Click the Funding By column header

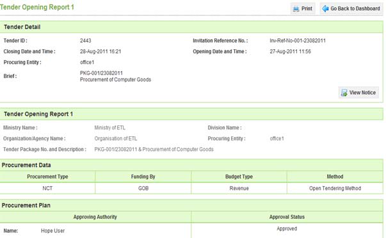(143, 177)
